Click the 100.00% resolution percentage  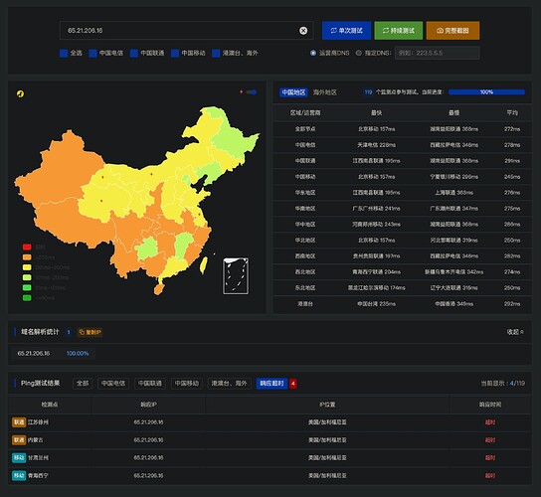pos(78,353)
